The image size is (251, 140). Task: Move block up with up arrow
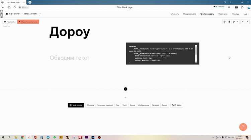pos(243,22)
